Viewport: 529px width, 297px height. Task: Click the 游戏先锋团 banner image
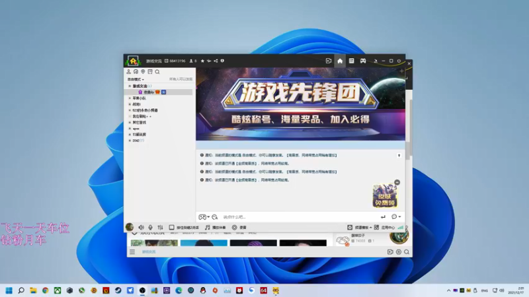(x=301, y=104)
